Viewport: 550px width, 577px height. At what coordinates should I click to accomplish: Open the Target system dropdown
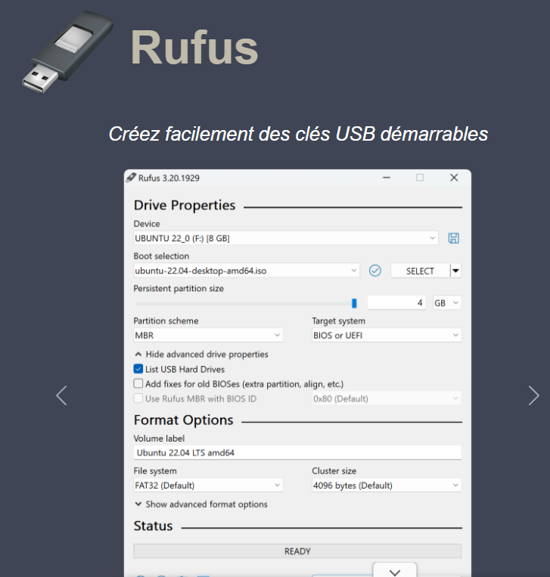coord(387,335)
